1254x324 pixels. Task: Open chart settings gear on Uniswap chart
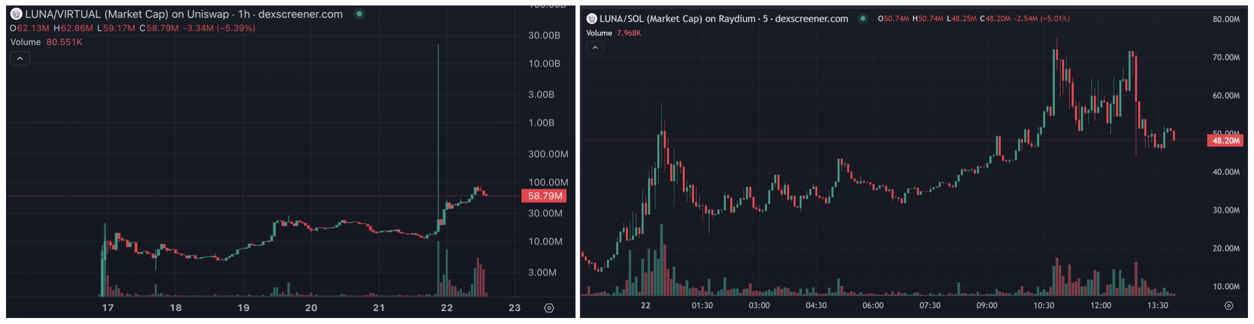tap(549, 308)
